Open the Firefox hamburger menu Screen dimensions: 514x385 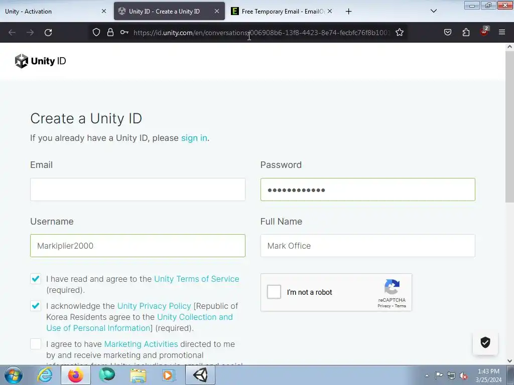click(x=502, y=32)
